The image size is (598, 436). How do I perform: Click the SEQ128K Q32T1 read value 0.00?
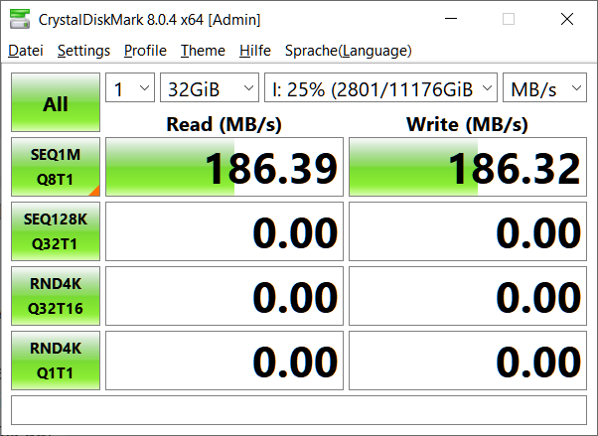coord(224,231)
